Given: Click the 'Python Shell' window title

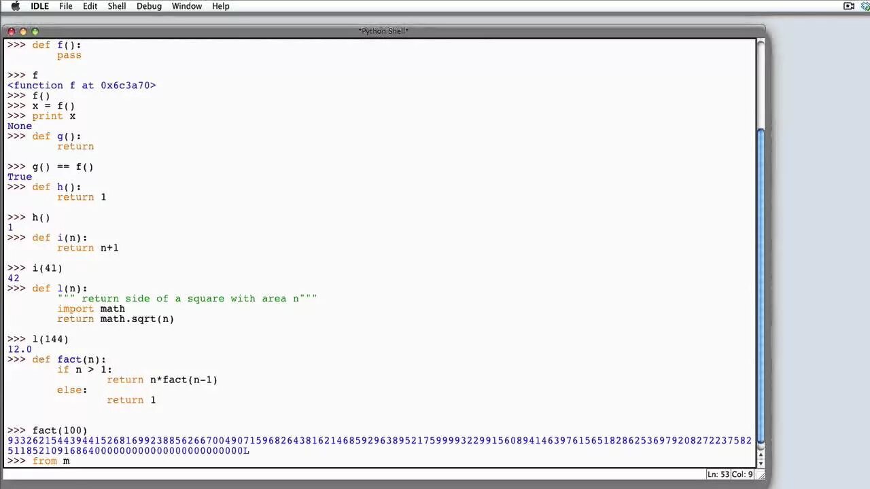Looking at the screenshot, I should click(383, 31).
